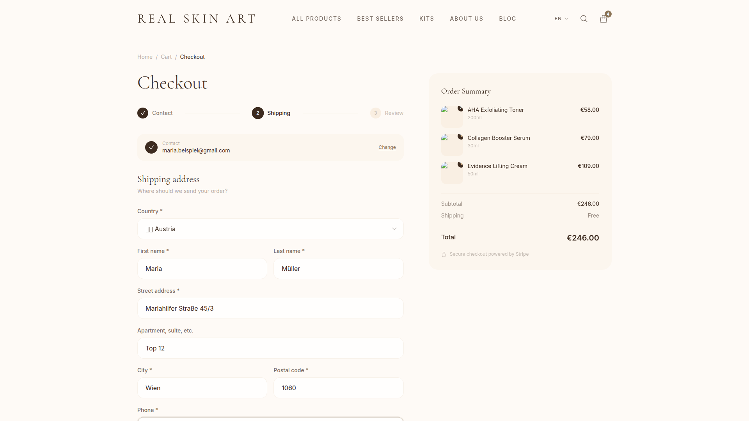
Task: Click the Street address input field
Action: 270,308
